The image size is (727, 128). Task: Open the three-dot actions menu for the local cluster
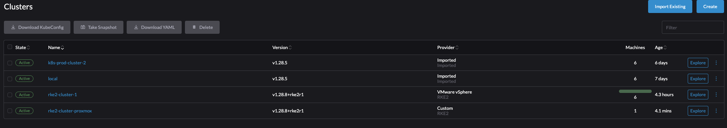tap(716, 79)
